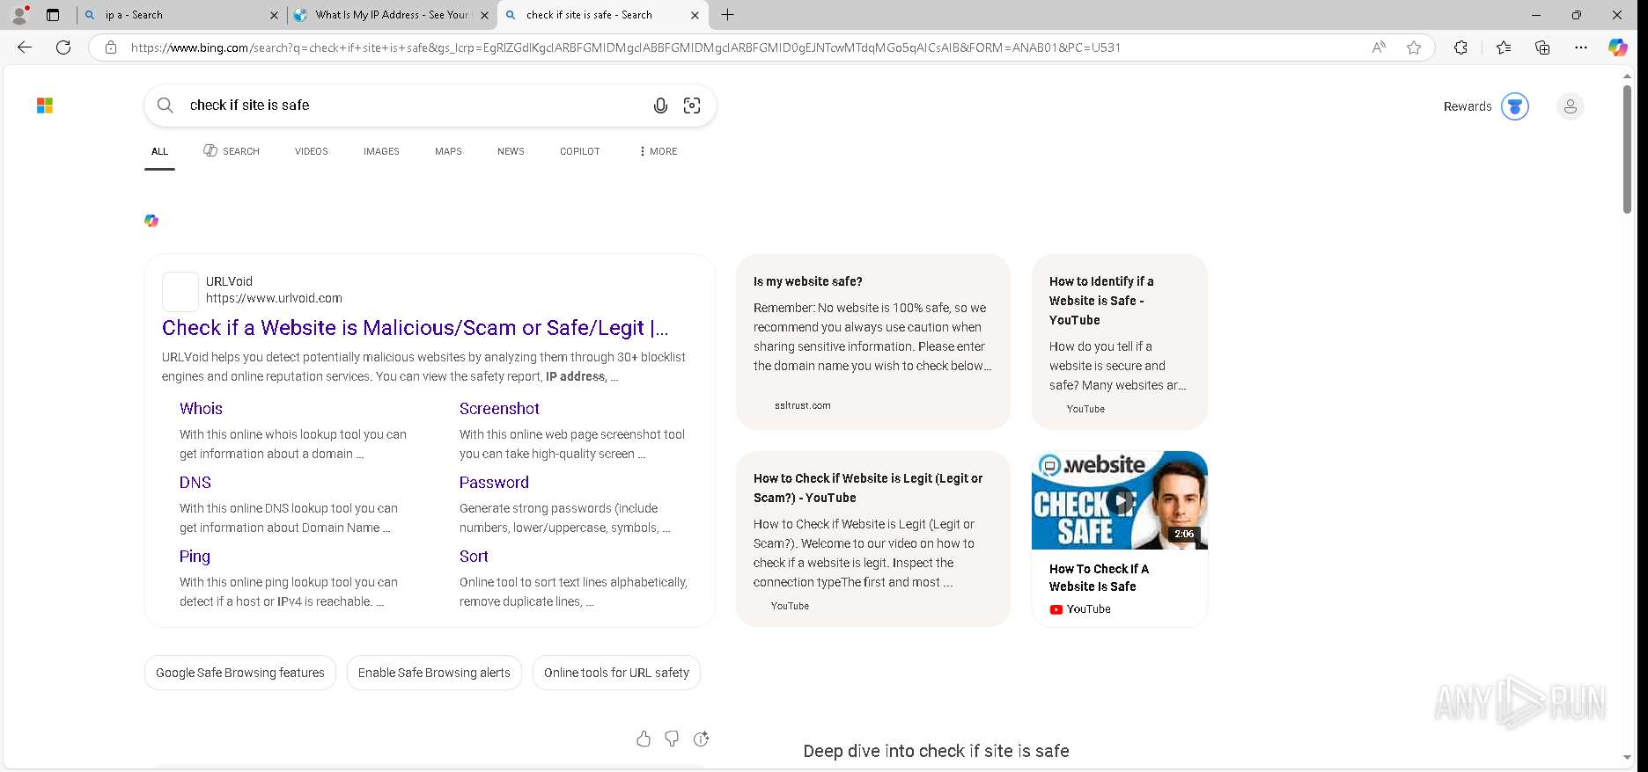Click search magnifier icon in Bing box

click(x=165, y=106)
